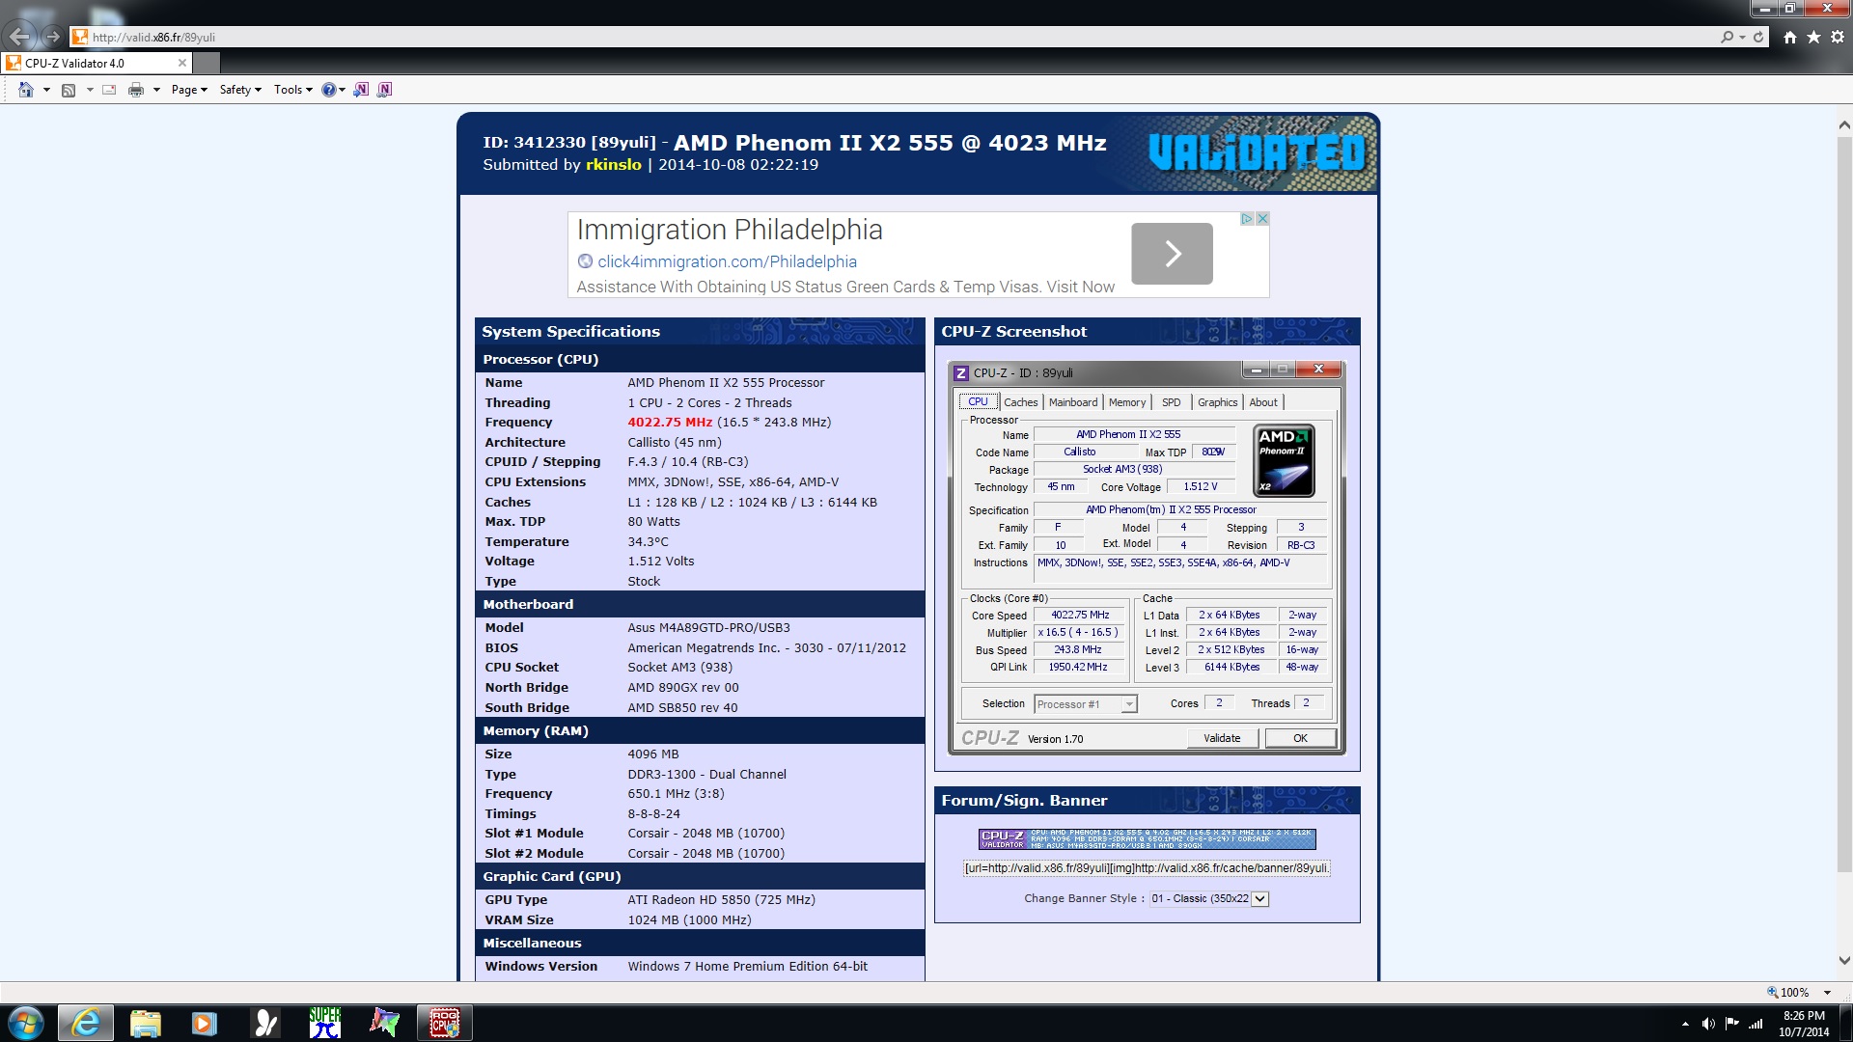Click the RSS feeds icon in command bar
This screenshot has width=1853, height=1042.
click(x=69, y=90)
